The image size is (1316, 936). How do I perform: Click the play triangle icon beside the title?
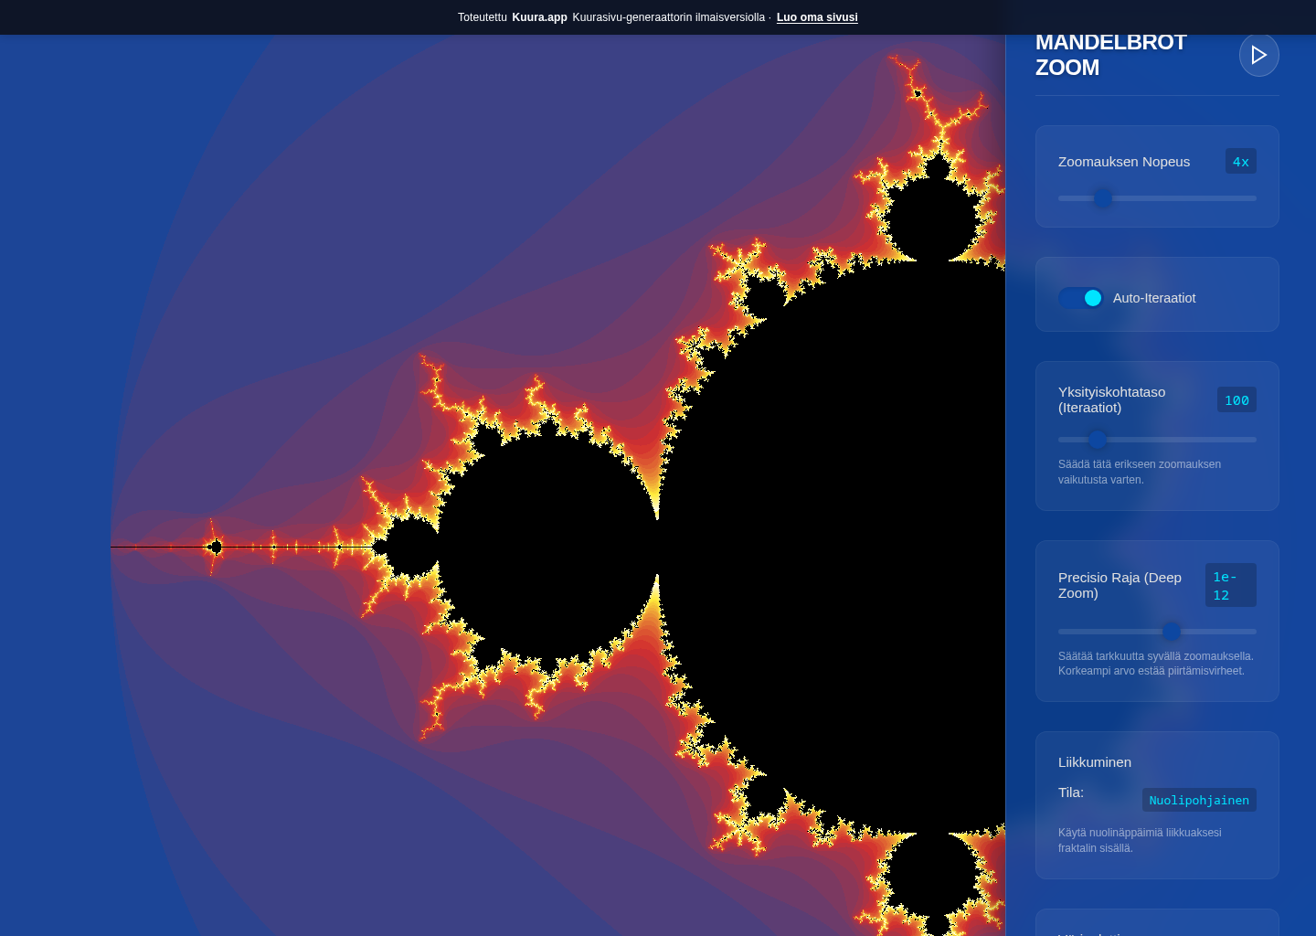click(x=1259, y=55)
